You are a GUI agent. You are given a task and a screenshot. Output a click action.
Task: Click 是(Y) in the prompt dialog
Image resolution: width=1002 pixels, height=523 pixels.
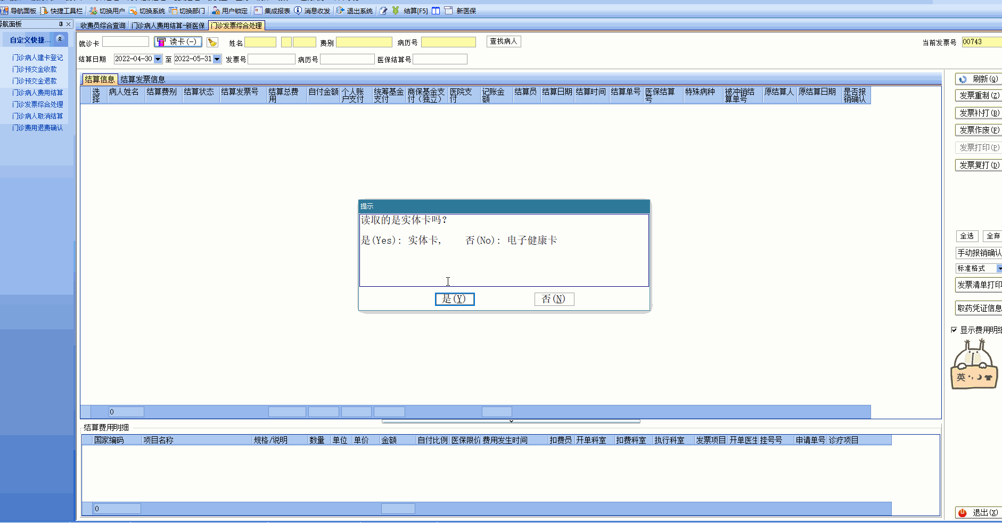455,299
